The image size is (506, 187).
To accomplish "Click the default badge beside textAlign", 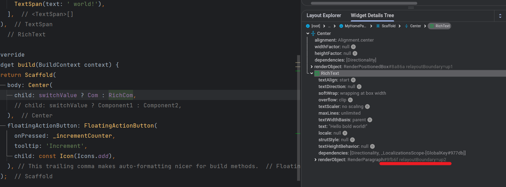I will pos(353,80).
